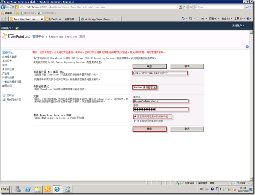255x195 pixels.
Task: Click the 可信站点 security zone status
Action: click(x=188, y=183)
